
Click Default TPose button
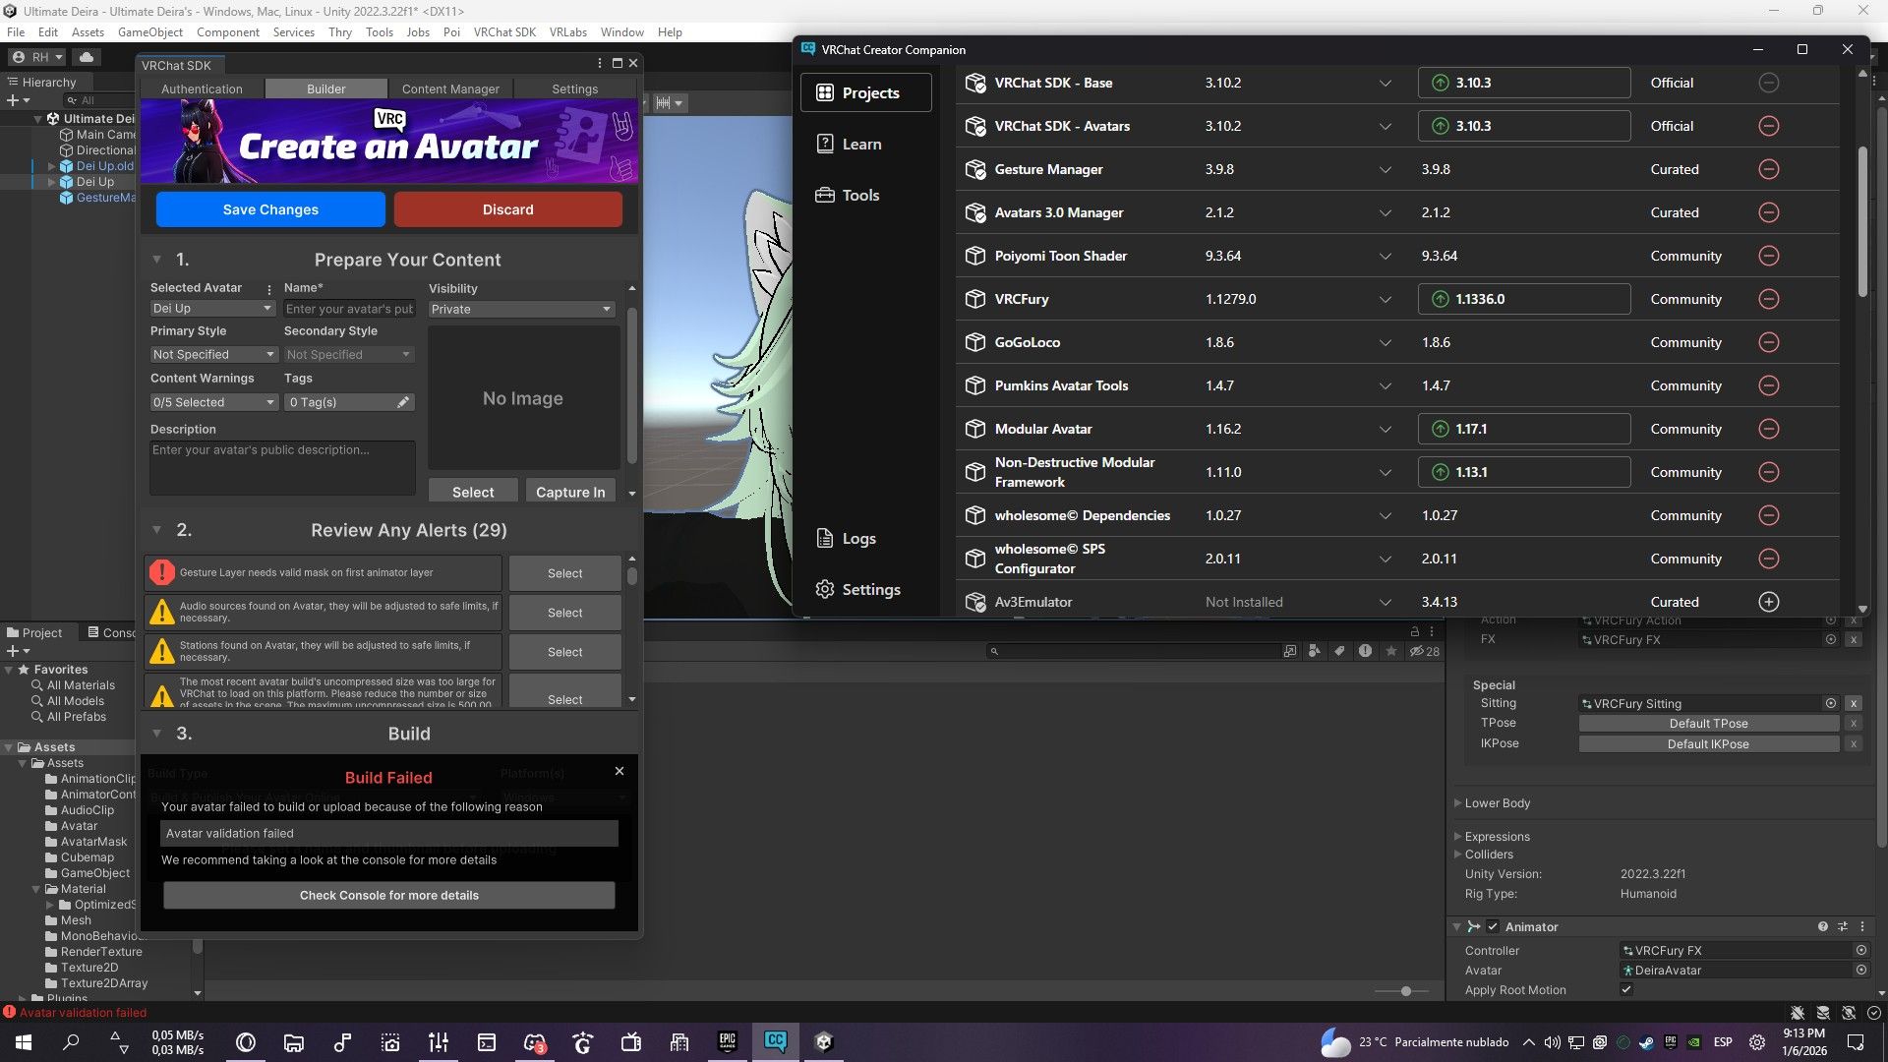[x=1708, y=724]
